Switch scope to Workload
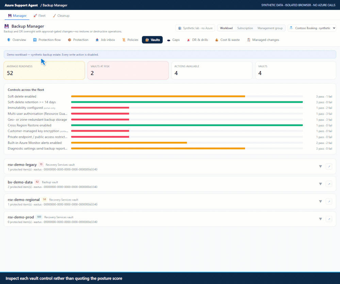This screenshot has height=284, width=340. 226,28
